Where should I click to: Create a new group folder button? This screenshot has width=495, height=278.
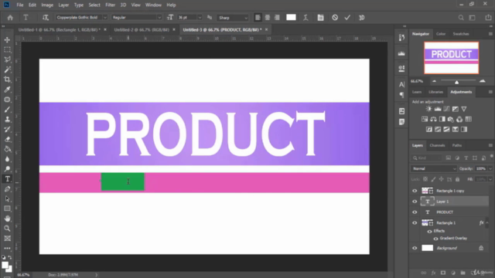coord(463,273)
